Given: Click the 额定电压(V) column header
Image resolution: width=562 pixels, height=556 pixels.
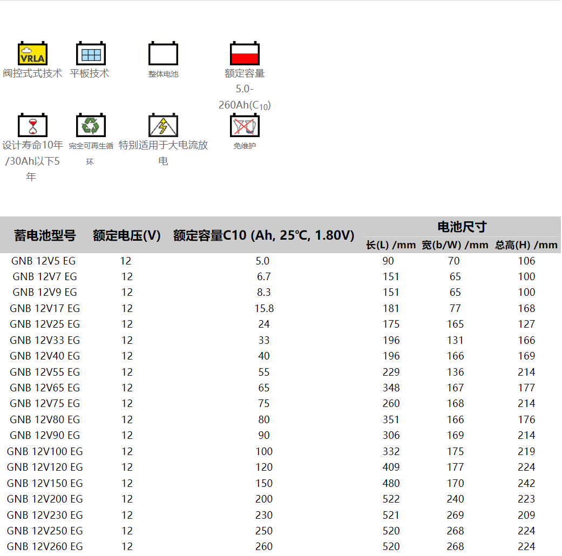Looking at the screenshot, I should click(x=127, y=235).
